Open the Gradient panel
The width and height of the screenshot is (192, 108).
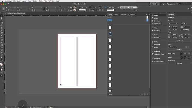(157, 38)
